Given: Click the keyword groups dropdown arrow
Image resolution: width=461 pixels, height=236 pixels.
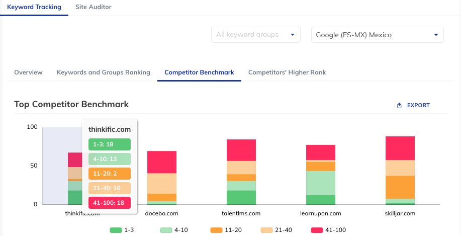Looking at the screenshot, I should (x=293, y=35).
